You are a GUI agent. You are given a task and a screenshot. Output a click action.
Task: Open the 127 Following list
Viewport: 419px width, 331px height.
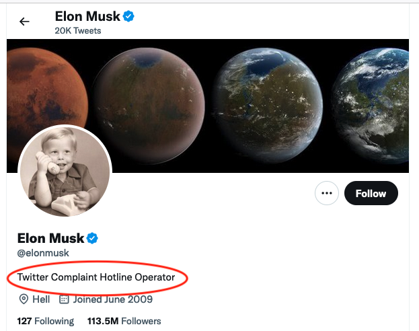pyautogui.click(x=46, y=321)
